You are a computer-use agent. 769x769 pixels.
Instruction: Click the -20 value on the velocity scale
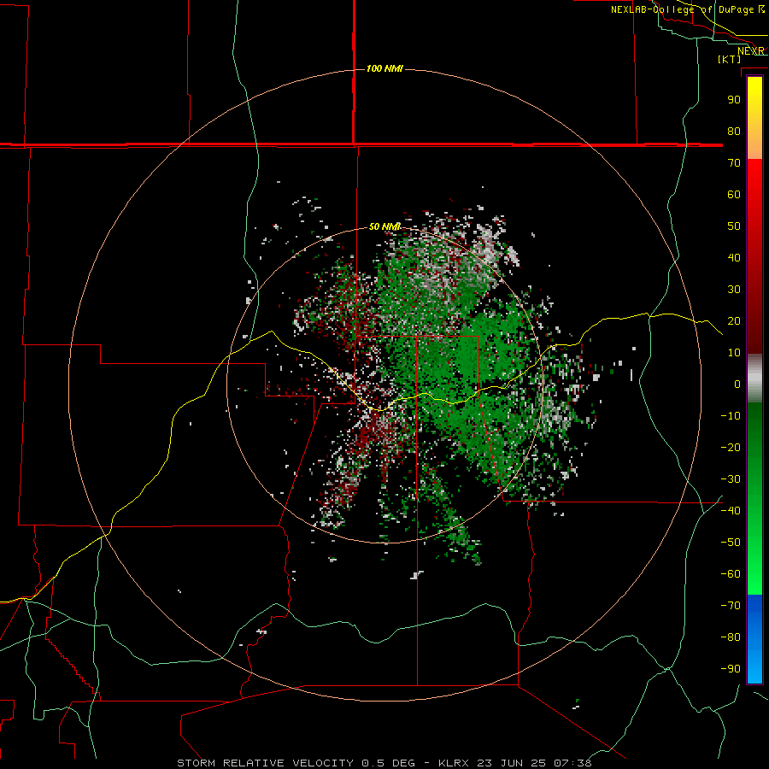point(731,447)
